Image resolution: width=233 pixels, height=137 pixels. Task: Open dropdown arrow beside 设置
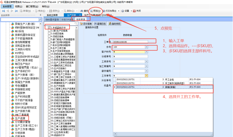point(131,11)
